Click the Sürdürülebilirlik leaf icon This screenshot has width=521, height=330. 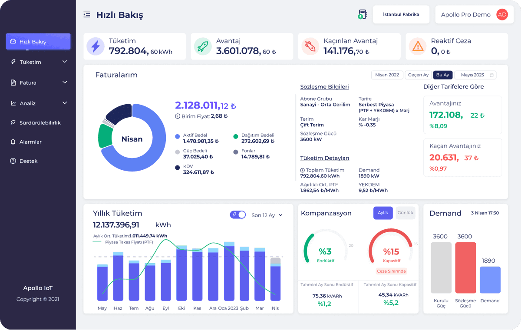tap(13, 123)
